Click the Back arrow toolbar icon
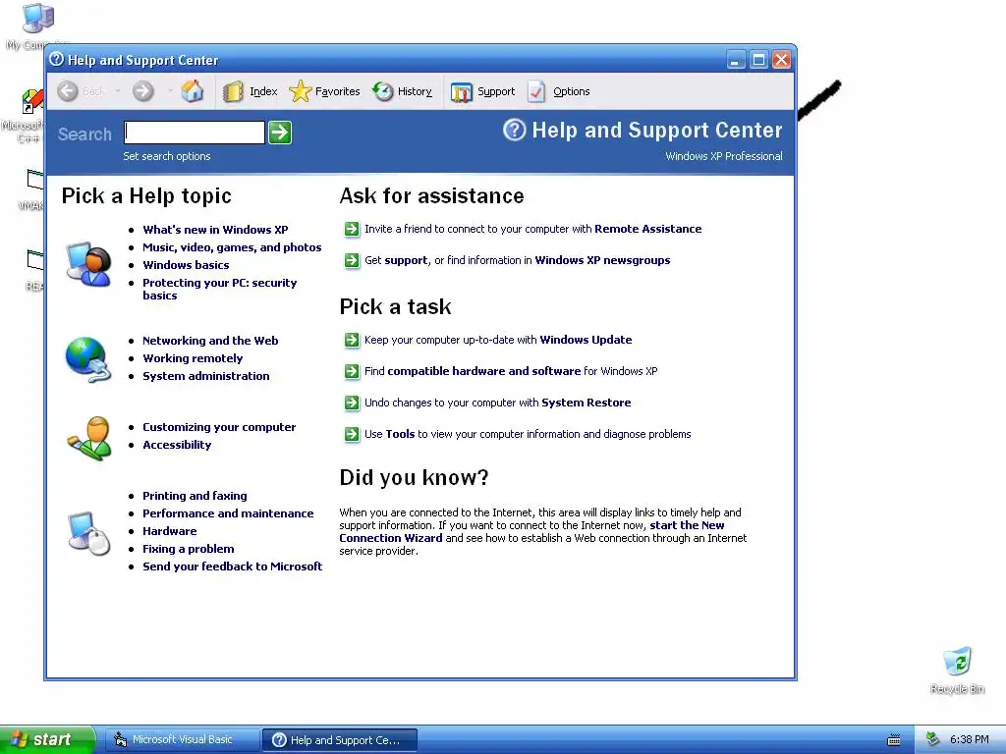Screen dimensions: 1006x754 click(x=68, y=91)
